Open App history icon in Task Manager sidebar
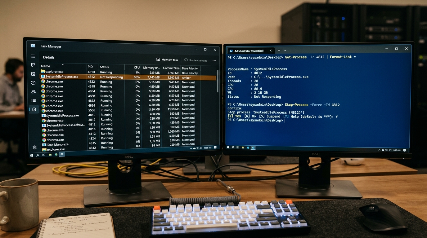 33,83
